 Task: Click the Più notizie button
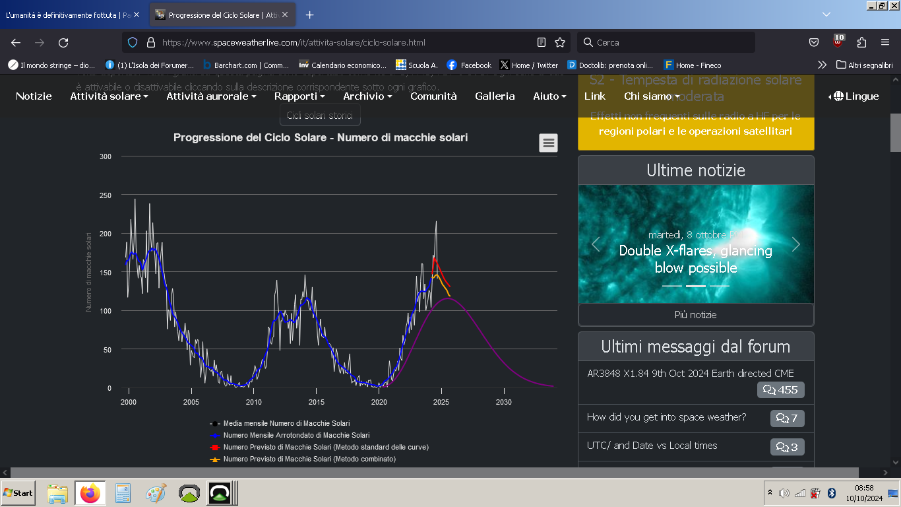[x=696, y=315]
